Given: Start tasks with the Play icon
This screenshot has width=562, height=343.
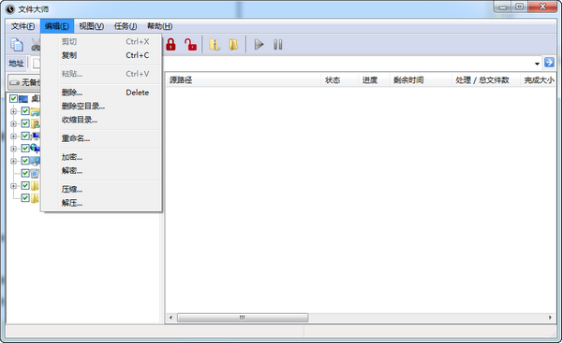Looking at the screenshot, I should pyautogui.click(x=259, y=45).
